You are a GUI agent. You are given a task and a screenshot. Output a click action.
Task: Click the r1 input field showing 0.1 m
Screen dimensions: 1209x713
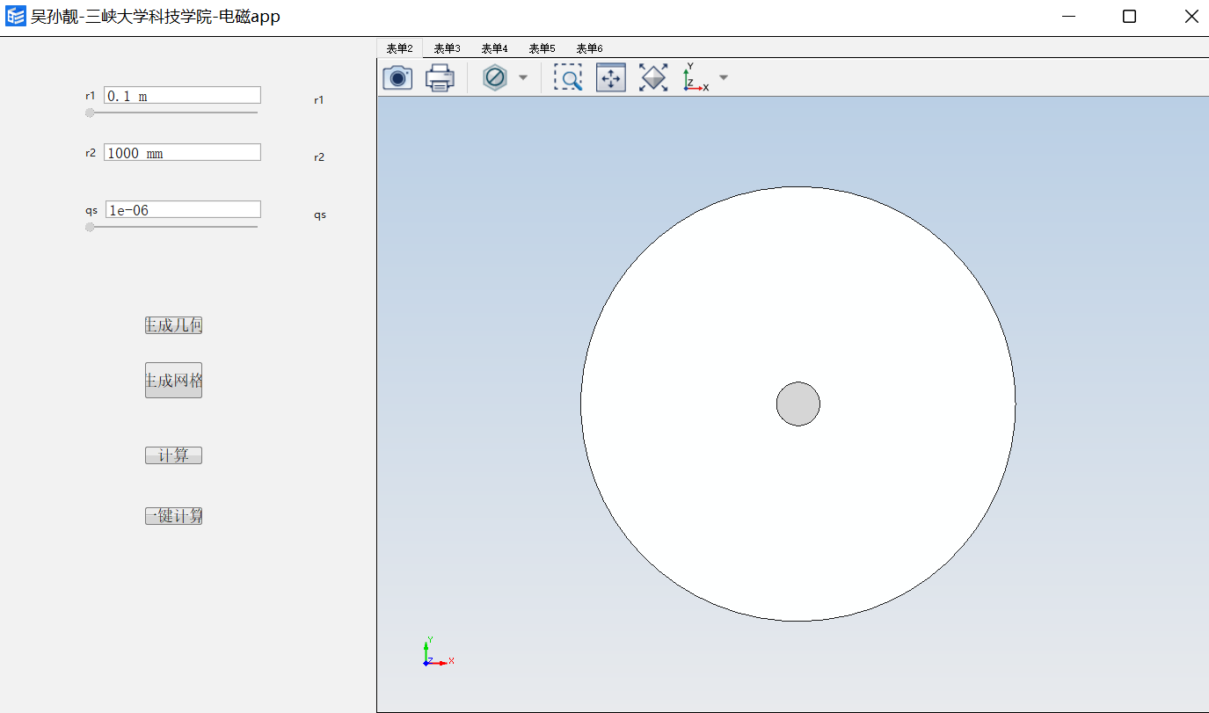tap(182, 96)
